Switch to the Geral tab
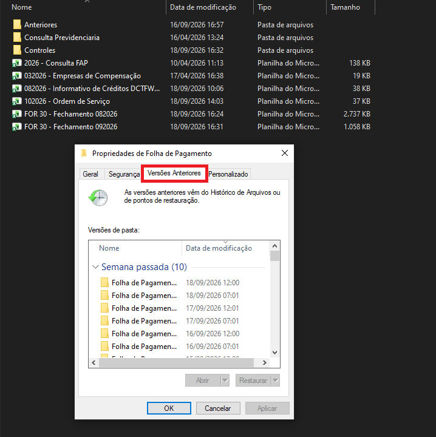The height and width of the screenshot is (437, 436). tap(90, 174)
